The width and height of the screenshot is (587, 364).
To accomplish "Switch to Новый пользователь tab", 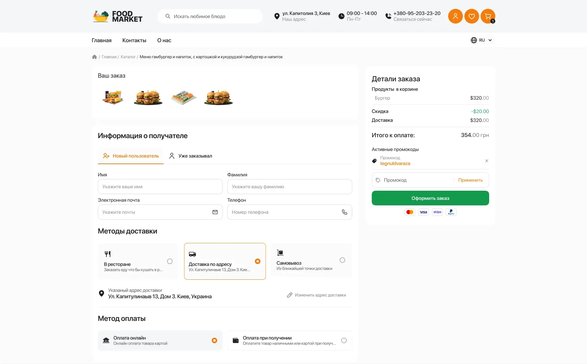I will click(x=131, y=156).
